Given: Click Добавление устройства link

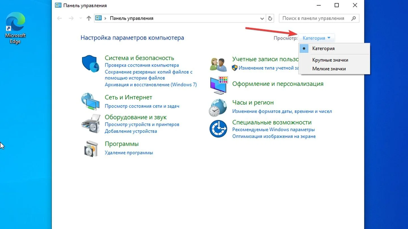Looking at the screenshot, I should [x=131, y=131].
